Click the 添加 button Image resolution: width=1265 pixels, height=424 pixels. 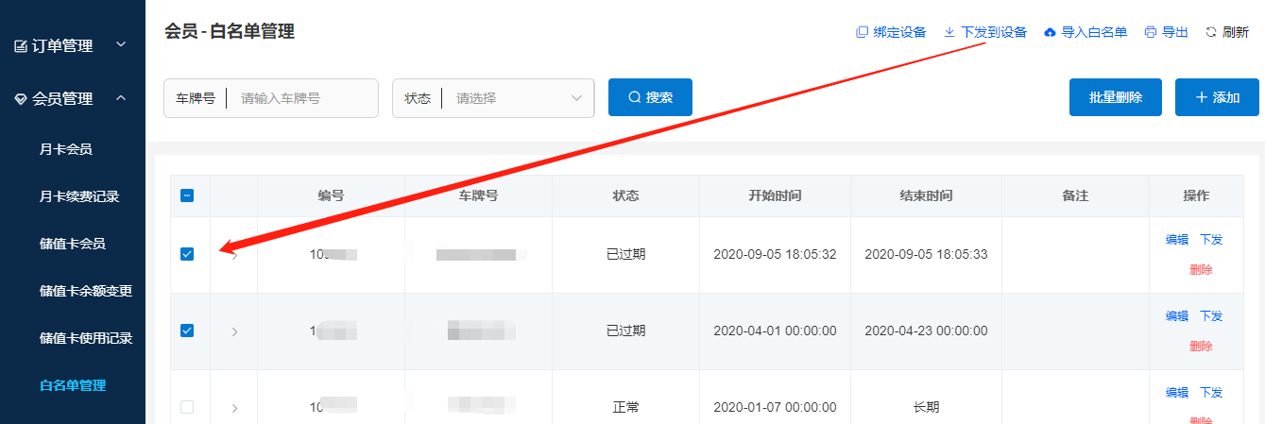pos(1217,97)
